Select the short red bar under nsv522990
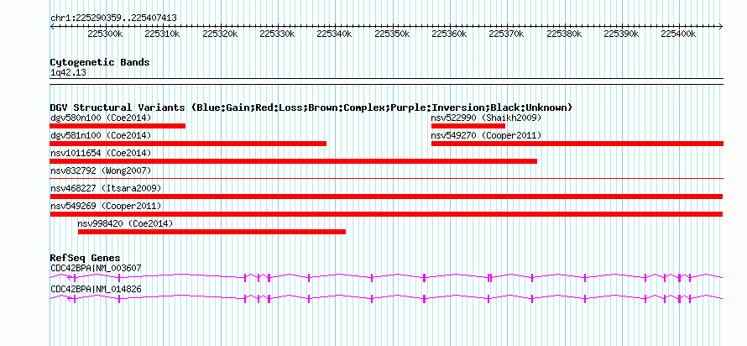The height and width of the screenshot is (346, 747). coord(468,126)
